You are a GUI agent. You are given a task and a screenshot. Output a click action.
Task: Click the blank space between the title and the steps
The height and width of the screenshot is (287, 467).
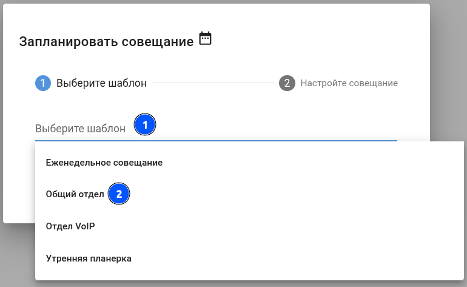pyautogui.click(x=212, y=61)
